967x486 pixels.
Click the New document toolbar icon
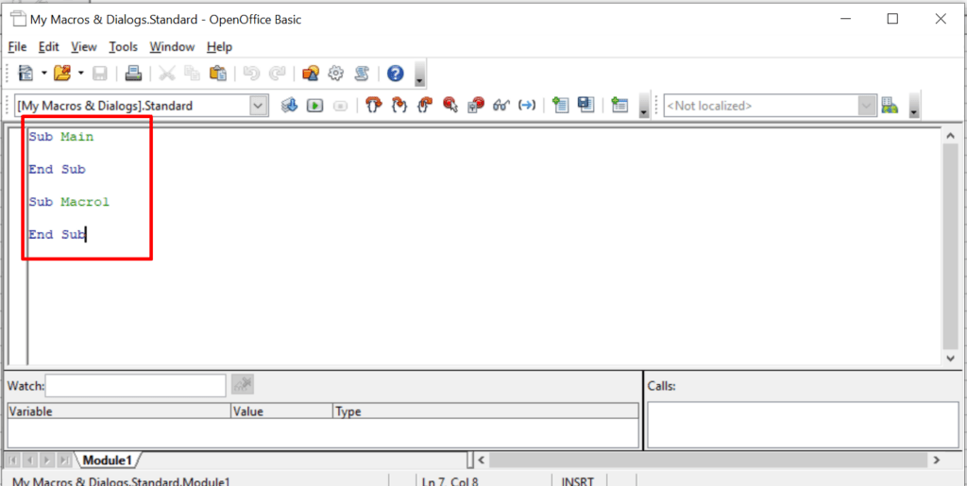pos(25,74)
